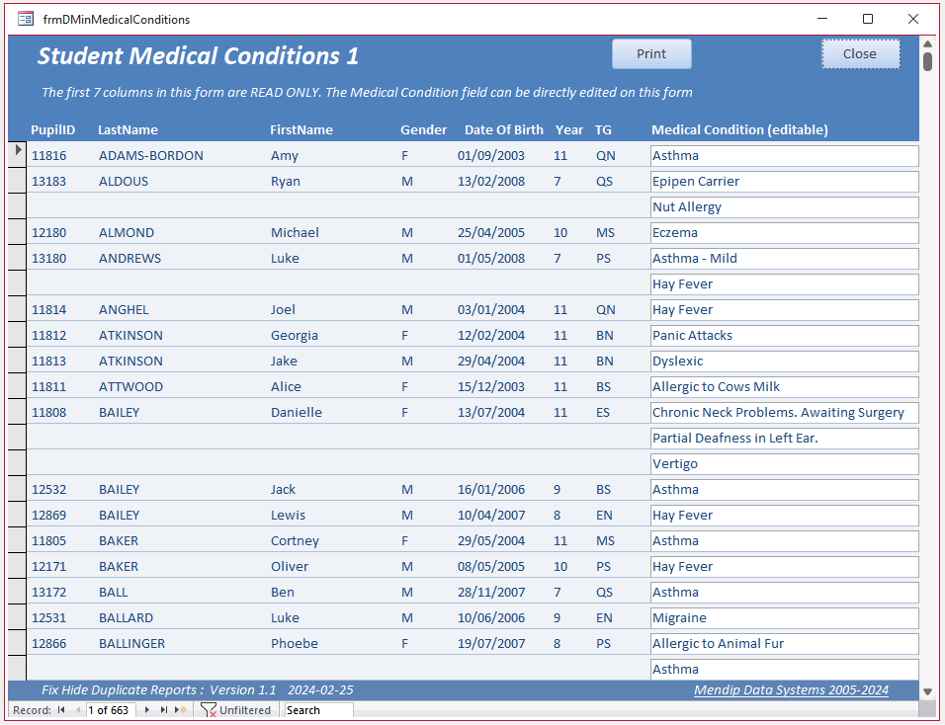Click PupilID 11813

point(48,362)
